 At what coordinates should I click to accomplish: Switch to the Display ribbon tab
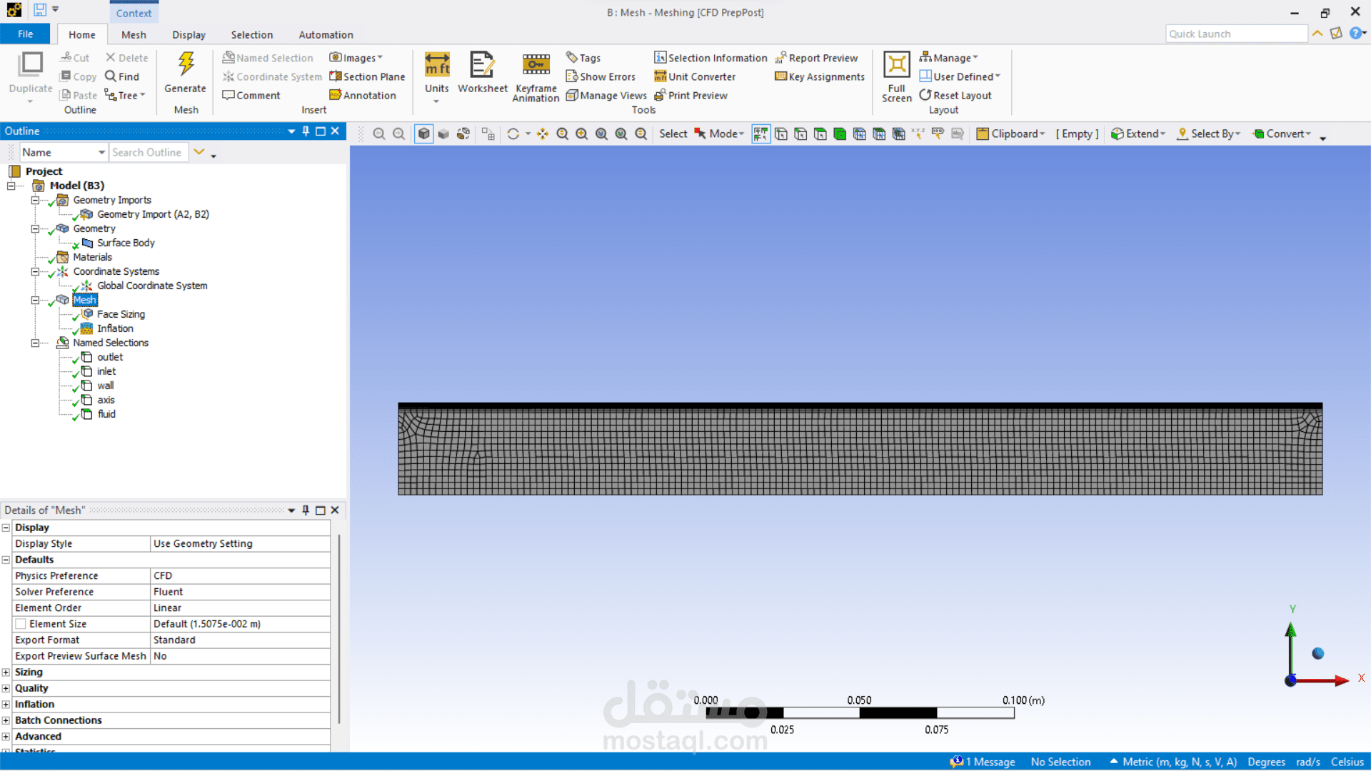point(189,35)
